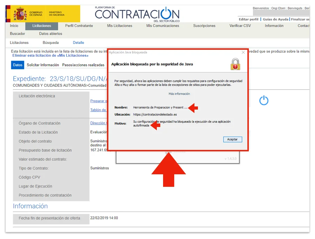This screenshot has width=315, height=239.
Task: Click Eliminar esta licitación de «Mis Licitaciones»
Action: (x=51, y=56)
